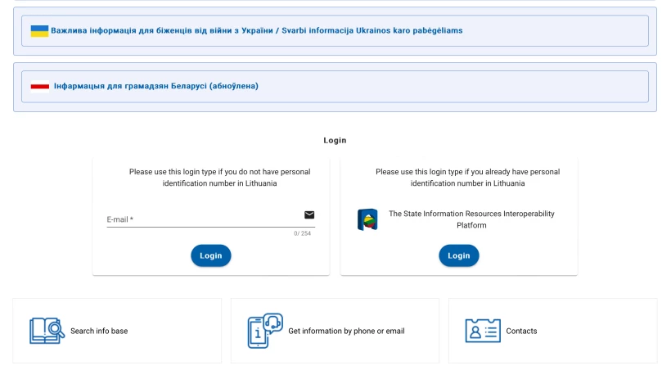Click the phone and headset support icon

(264, 331)
